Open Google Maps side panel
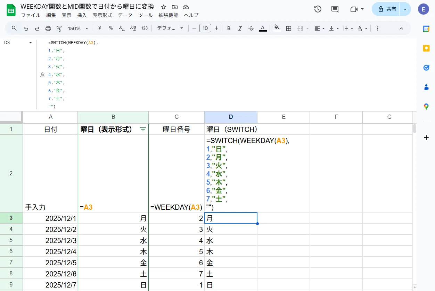The width and height of the screenshot is (435, 291). (426, 107)
